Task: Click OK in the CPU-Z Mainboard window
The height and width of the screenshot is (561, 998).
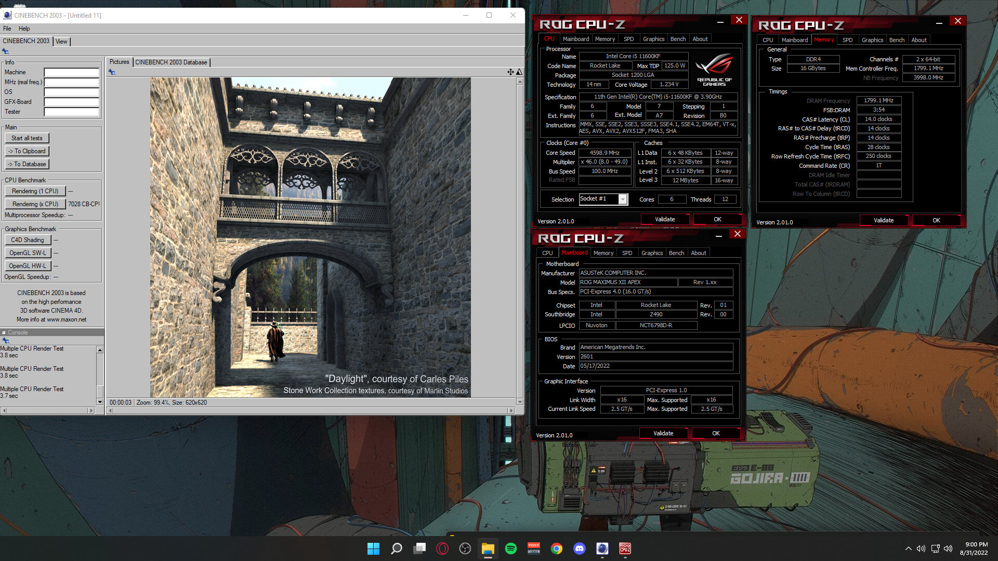Action: 716,433
